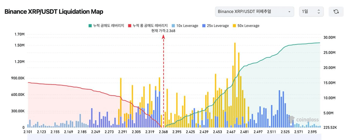Image resolution: width=344 pixels, height=140 pixels.
Task: Click the 1.50M label on left axis
Action: (x=19, y=45)
